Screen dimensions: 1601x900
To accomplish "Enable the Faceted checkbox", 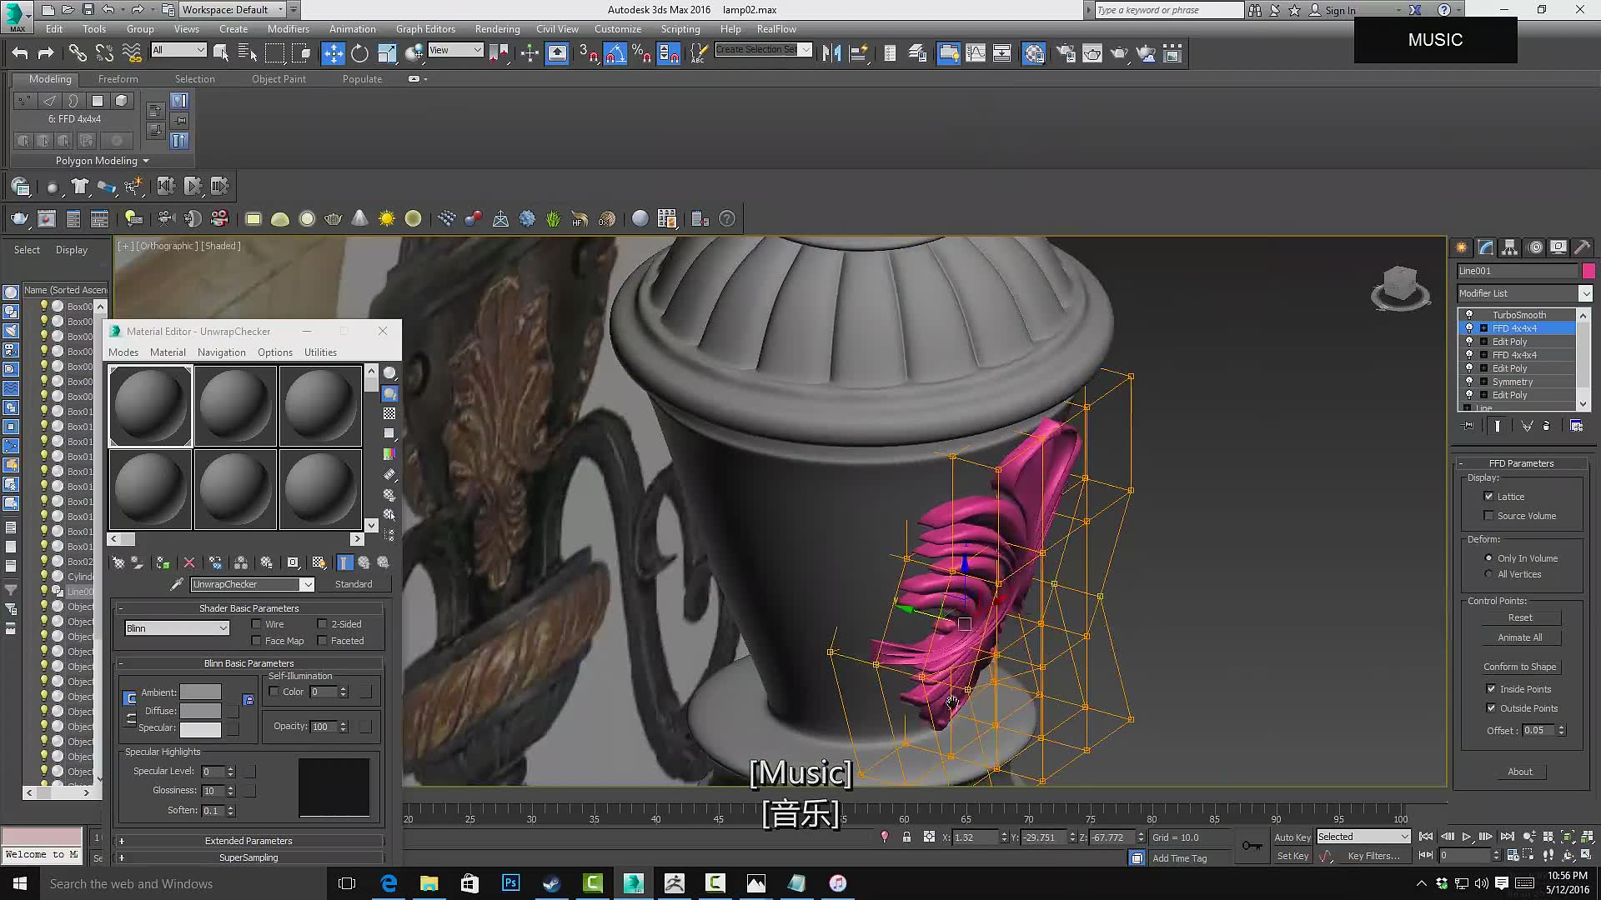I will (x=323, y=641).
